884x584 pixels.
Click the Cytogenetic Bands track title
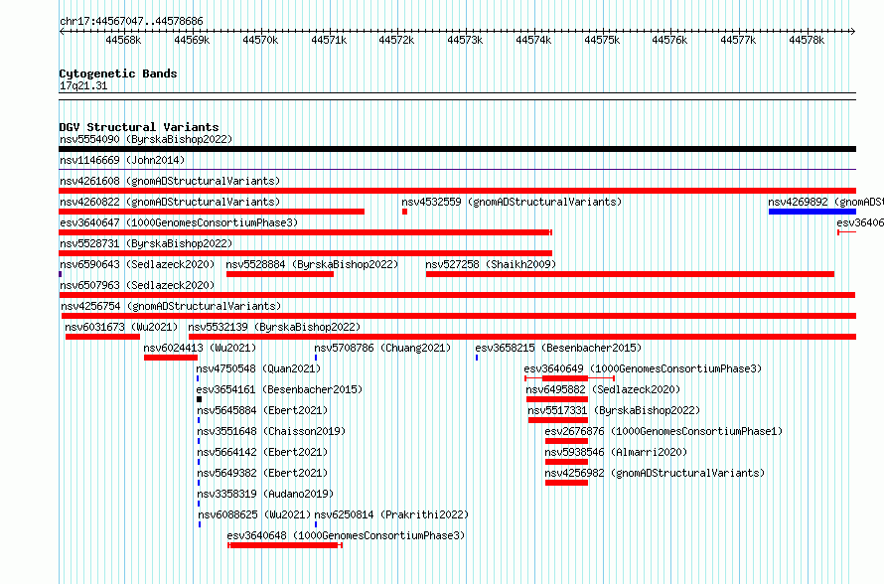click(118, 73)
